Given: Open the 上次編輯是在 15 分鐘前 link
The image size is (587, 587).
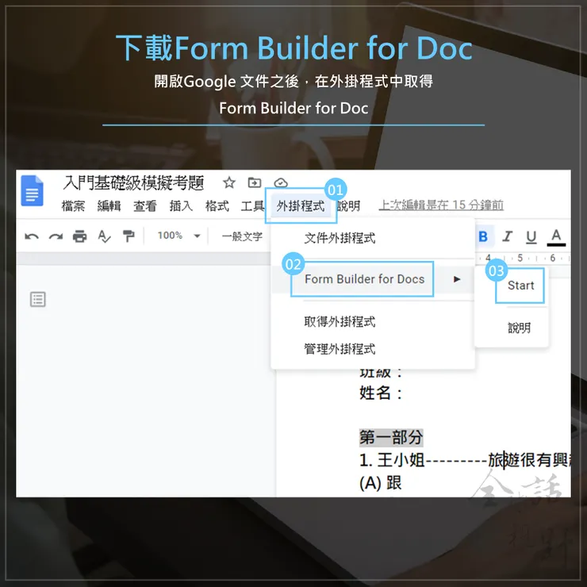Looking at the screenshot, I should coord(441,205).
